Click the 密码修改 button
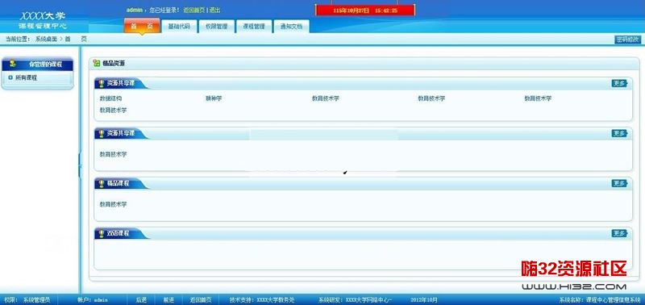 (628, 40)
